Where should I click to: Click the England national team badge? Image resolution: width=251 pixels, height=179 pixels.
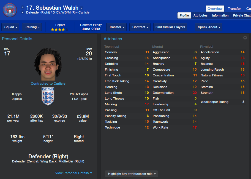48,96
